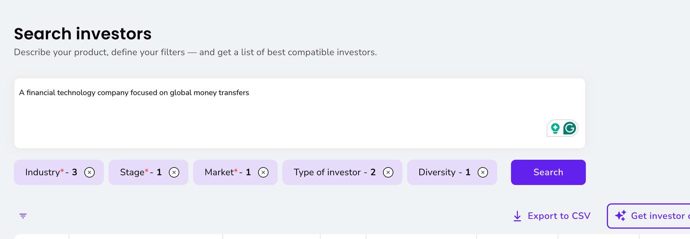Click the green lightbulb suggestion icon

(555, 128)
